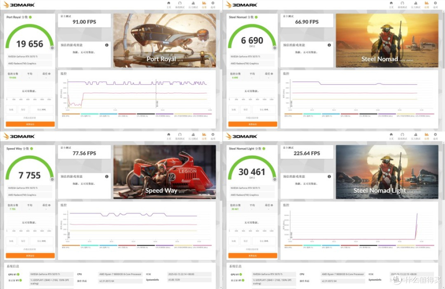445x289 pixels.
Task: Click cyan CPU temperature legend in Port Royal chart
Action: point(90,114)
